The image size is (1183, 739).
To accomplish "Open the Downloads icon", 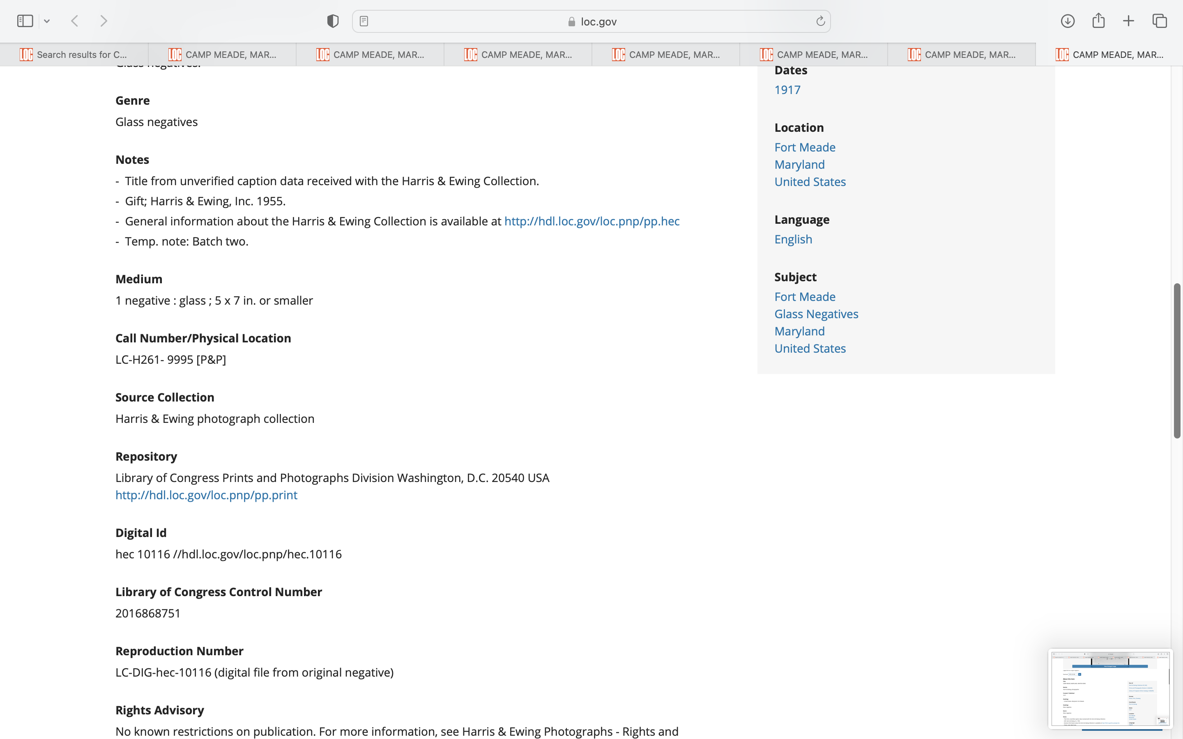I will pos(1068,21).
